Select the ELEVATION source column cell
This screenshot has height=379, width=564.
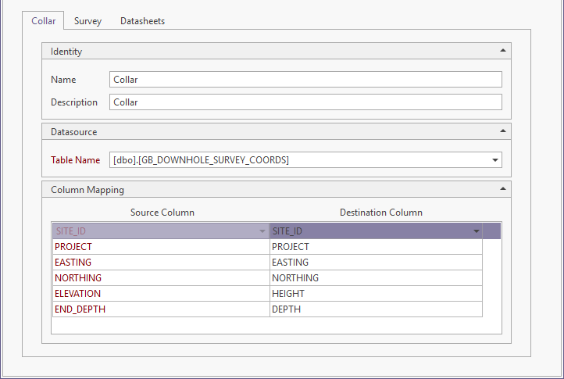tap(160, 294)
